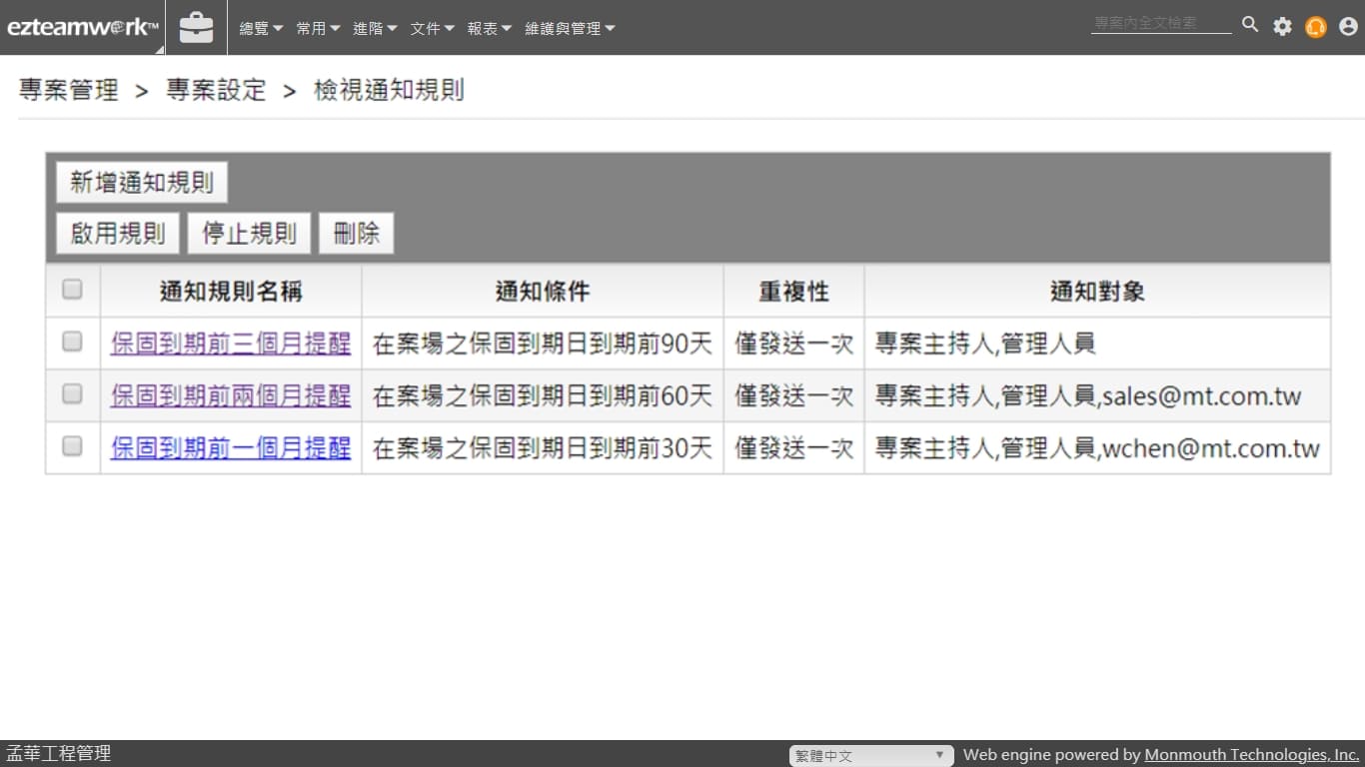Open the 文件 menu
Image resolution: width=1365 pixels, height=767 pixels.
[x=433, y=29]
